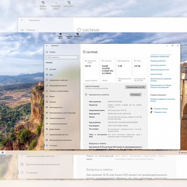Viewport: 187px width, 187px height.
Task: Click the Settings gear on the taskbar
Action: [x=3, y=153]
